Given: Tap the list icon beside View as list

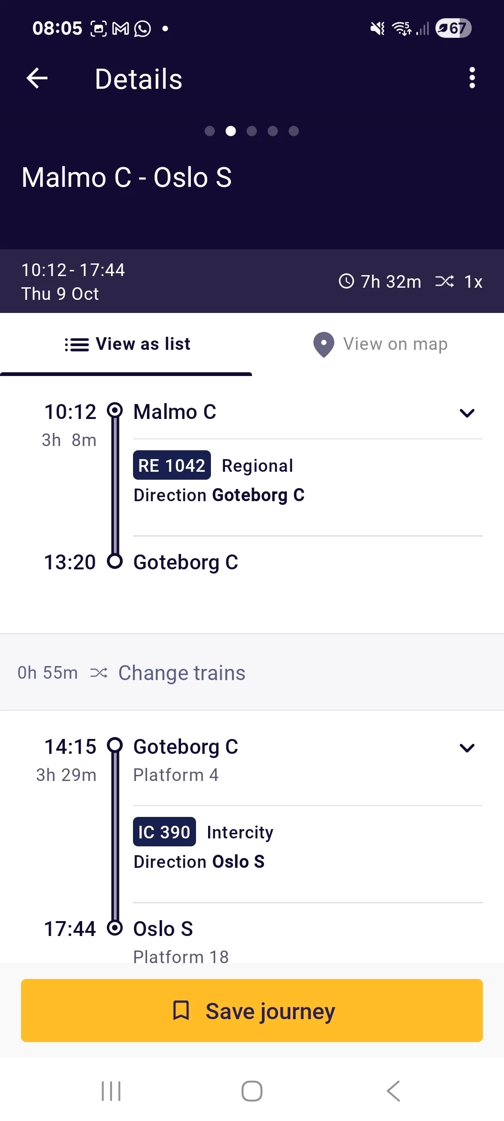Looking at the screenshot, I should point(77,345).
